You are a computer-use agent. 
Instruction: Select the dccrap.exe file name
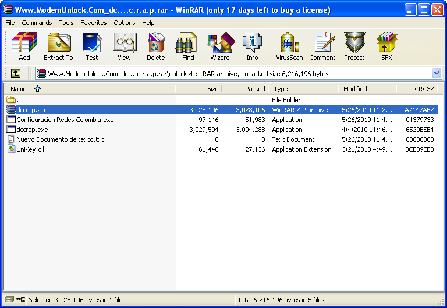click(32, 130)
